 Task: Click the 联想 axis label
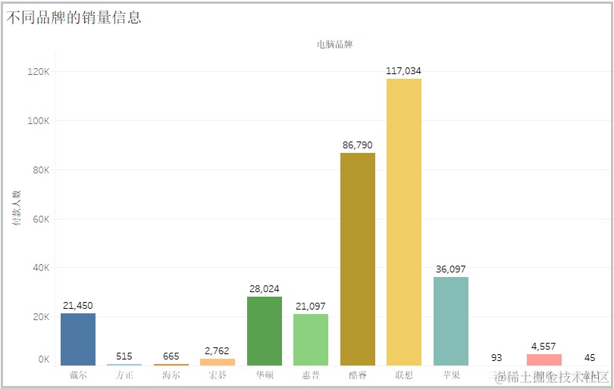[404, 375]
